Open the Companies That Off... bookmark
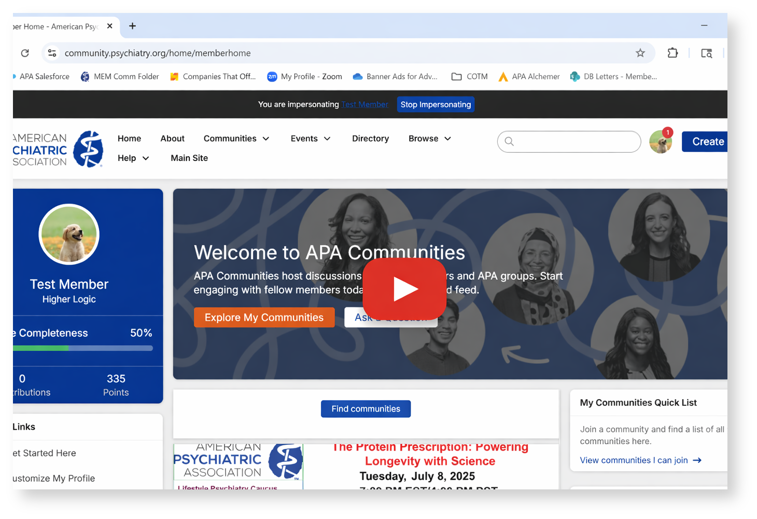The width and height of the screenshot is (757, 519). (x=213, y=76)
